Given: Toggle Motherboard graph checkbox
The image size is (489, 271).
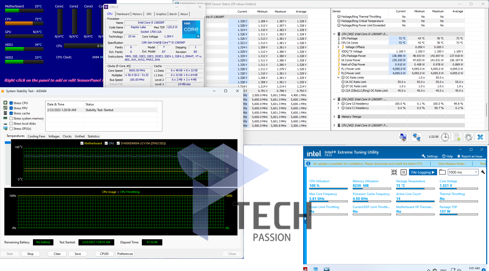Looking at the screenshot, I should coord(82,143).
